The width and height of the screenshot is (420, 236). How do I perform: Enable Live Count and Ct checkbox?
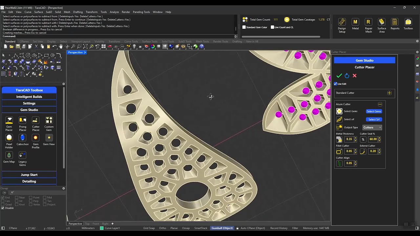click(272, 27)
